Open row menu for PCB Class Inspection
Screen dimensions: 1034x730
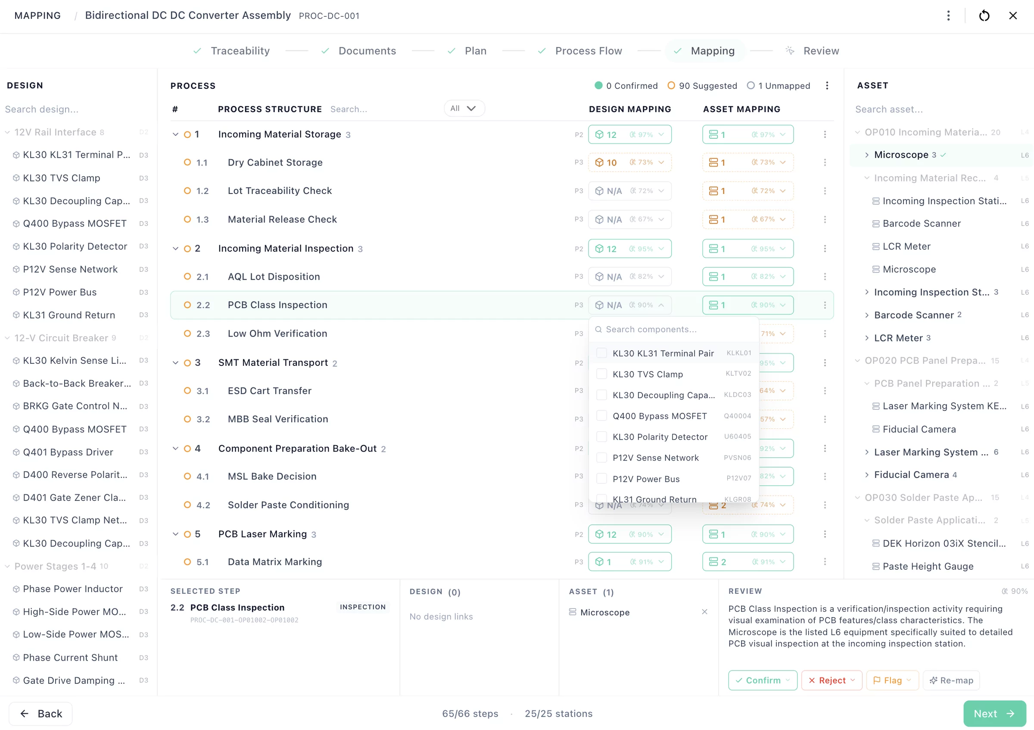(x=825, y=306)
